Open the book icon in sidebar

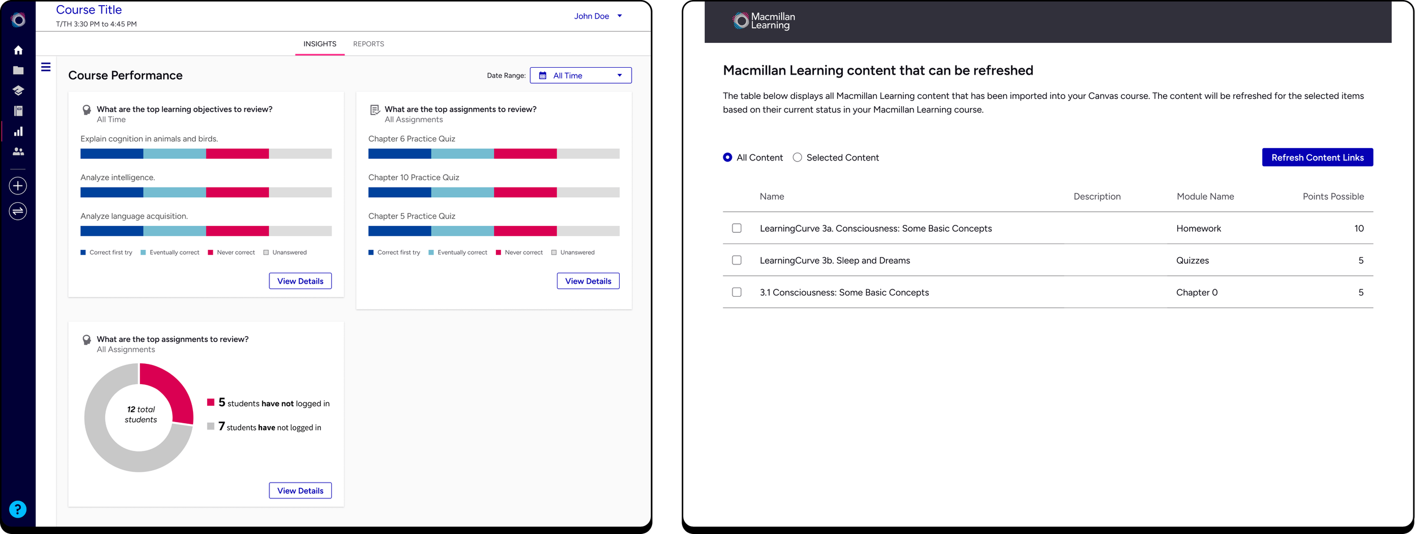pos(18,111)
